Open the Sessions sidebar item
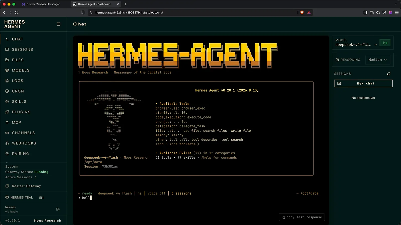Viewport: 401px width, 225px height. [x=33, y=49]
